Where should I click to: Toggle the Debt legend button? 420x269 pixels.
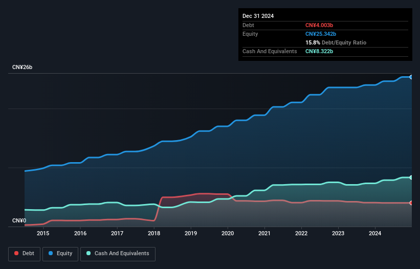pyautogui.click(x=25, y=254)
